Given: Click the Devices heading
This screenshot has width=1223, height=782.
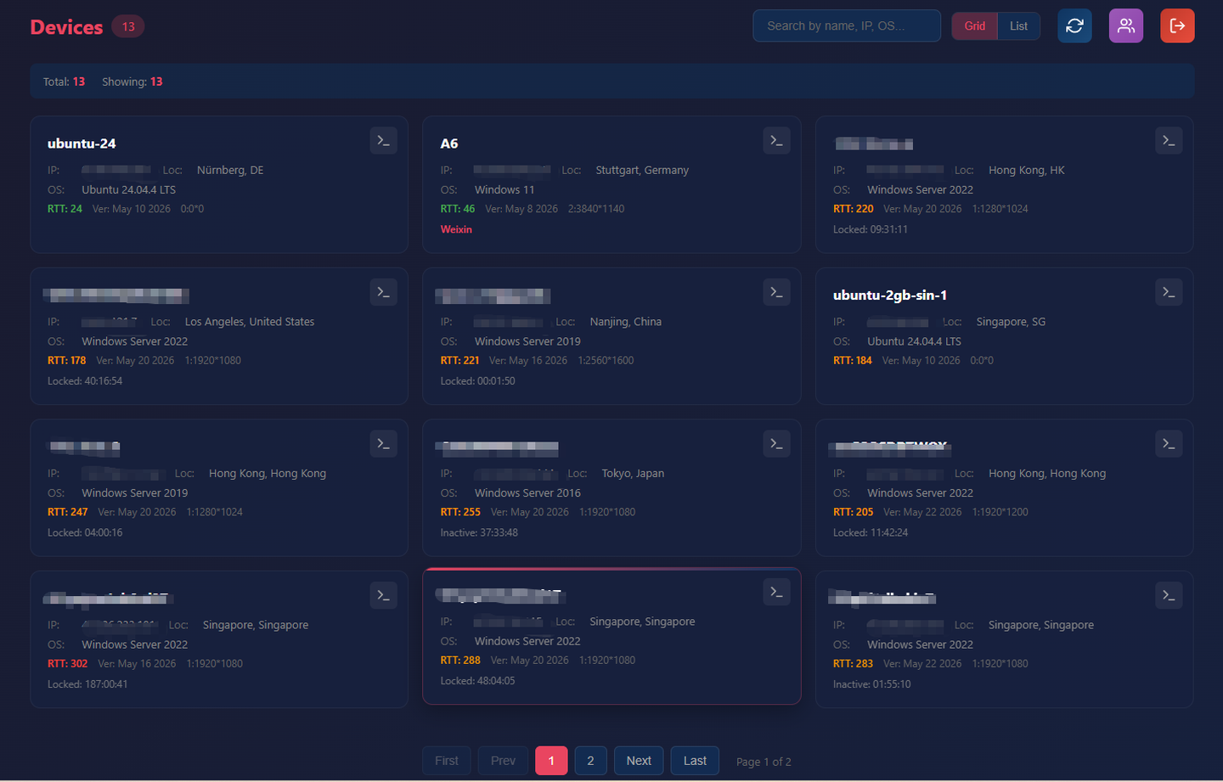Looking at the screenshot, I should tap(66, 27).
